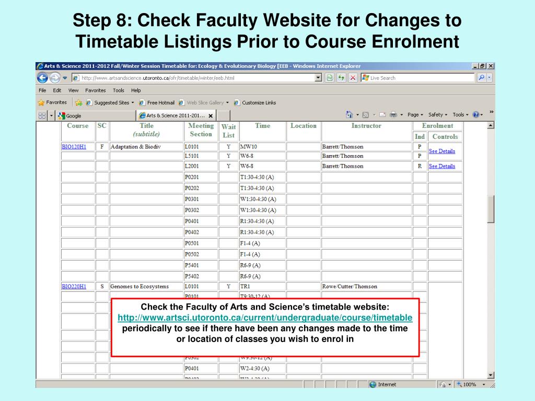Click in the Live Search box
The width and height of the screenshot is (535, 401).
coord(418,78)
